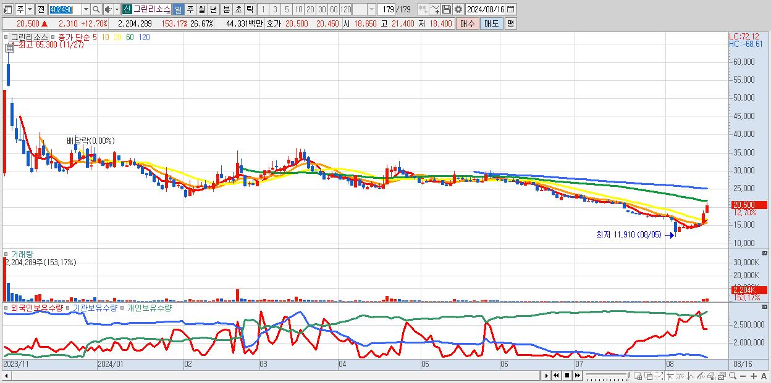Click the 개인보유수량 indicator label
The width and height of the screenshot is (771, 383).
tap(148, 307)
